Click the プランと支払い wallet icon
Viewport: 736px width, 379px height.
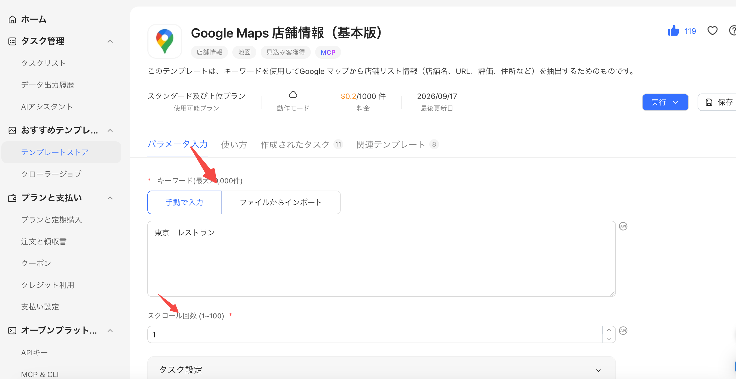click(x=12, y=198)
